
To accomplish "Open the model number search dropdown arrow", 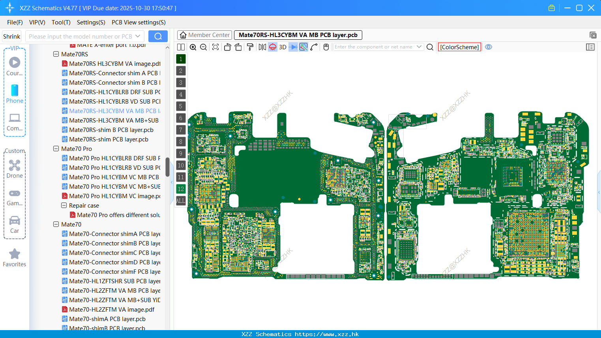I will pos(138,36).
